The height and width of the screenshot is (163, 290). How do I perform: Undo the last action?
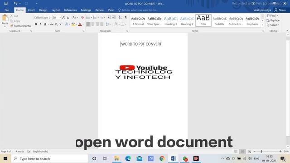point(15,3)
